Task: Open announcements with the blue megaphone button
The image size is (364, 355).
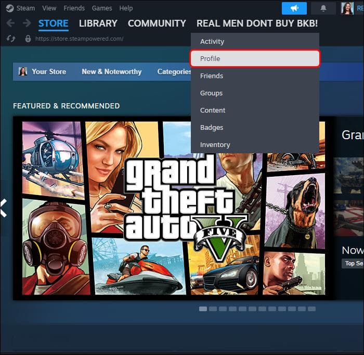Action: pyautogui.click(x=294, y=8)
